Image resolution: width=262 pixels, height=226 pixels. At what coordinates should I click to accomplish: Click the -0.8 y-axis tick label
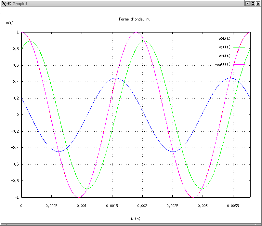pyautogui.click(x=15, y=181)
